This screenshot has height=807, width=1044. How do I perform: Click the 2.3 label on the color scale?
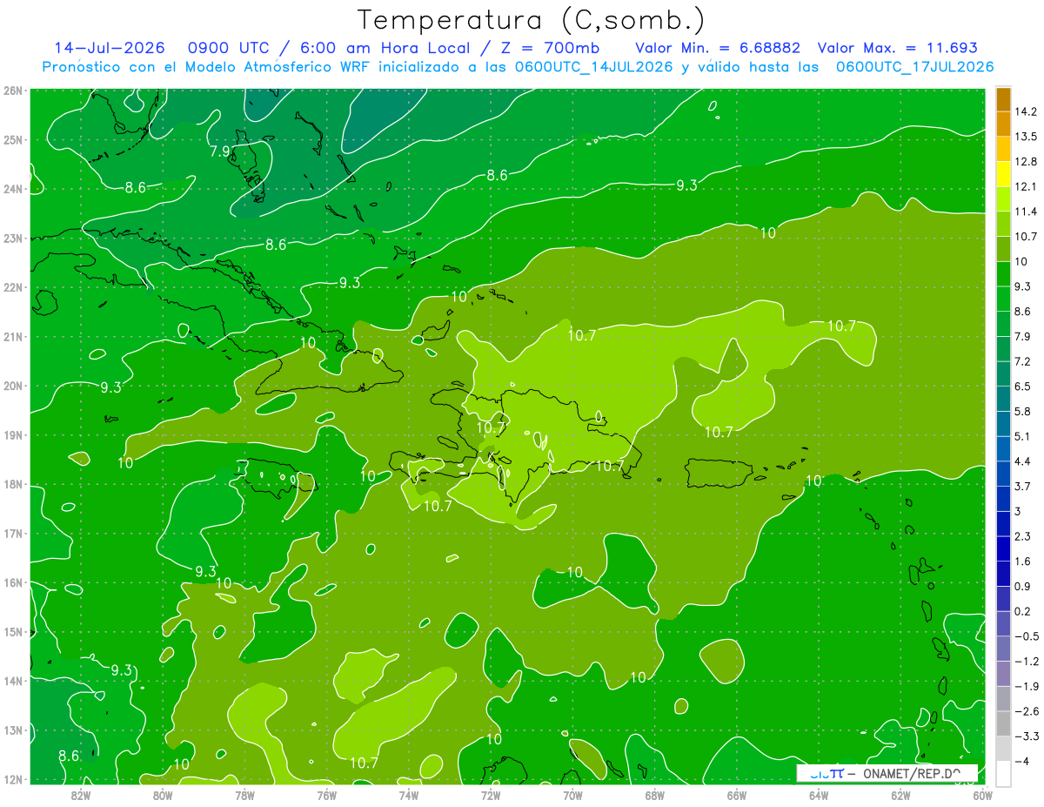pos(1023,535)
